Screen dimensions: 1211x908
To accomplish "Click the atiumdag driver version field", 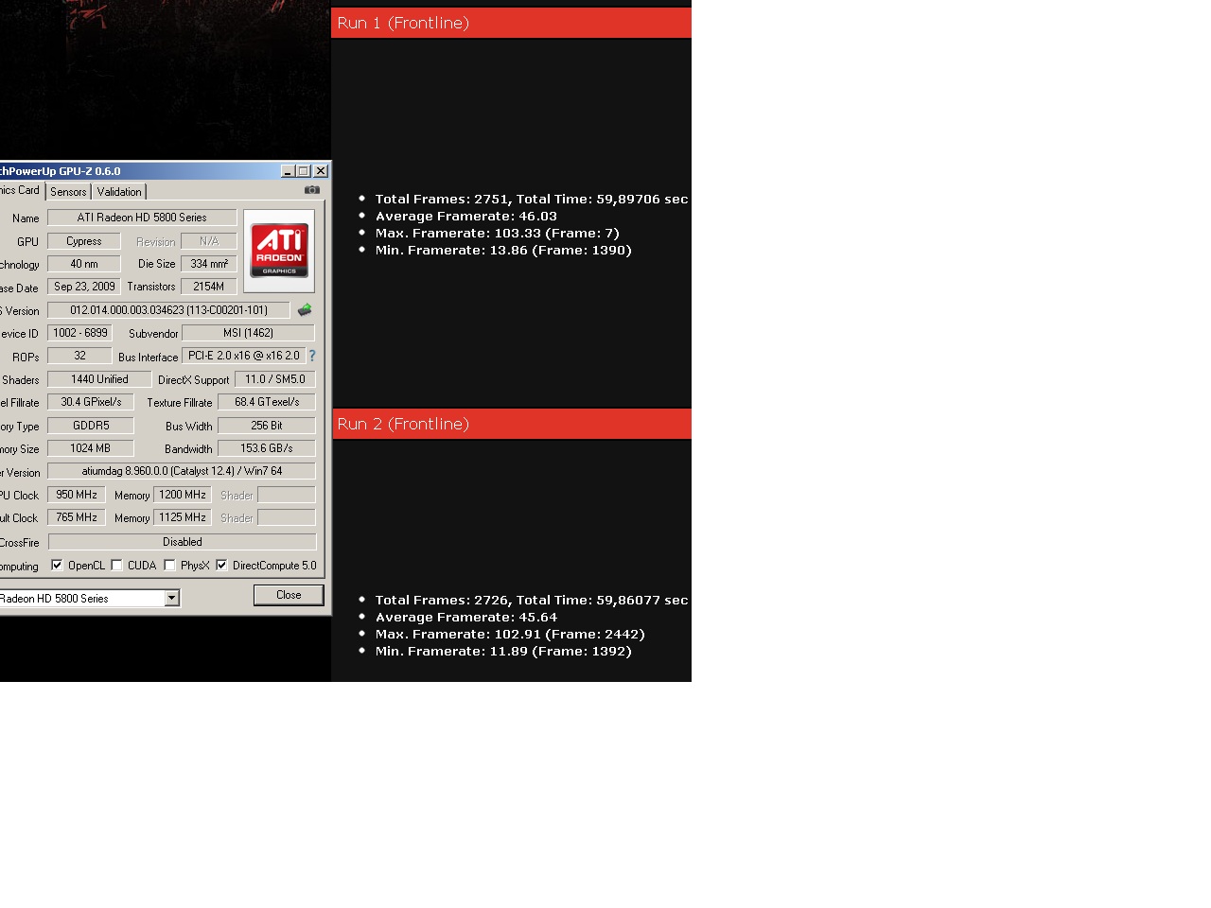I will click(x=182, y=471).
